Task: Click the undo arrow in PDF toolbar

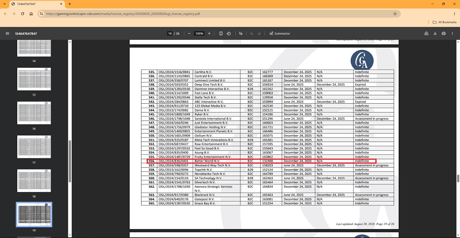Action: [251, 34]
